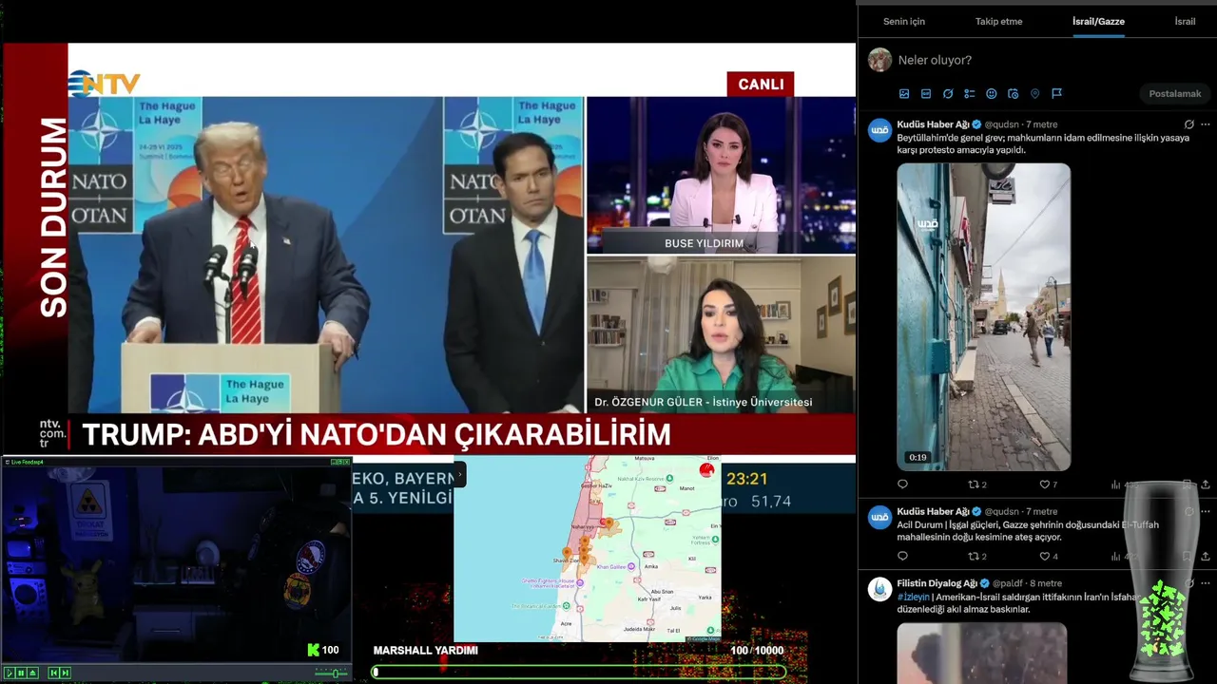The image size is (1217, 684).
Task: Reply to the Acil Durum post
Action: point(902,557)
